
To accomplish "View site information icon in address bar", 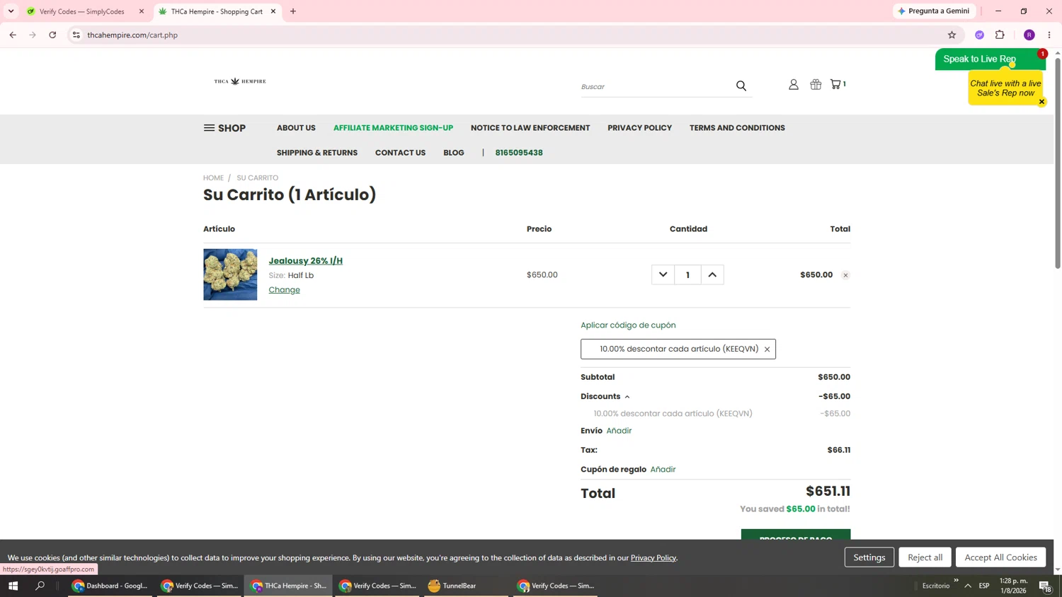I will [76, 35].
